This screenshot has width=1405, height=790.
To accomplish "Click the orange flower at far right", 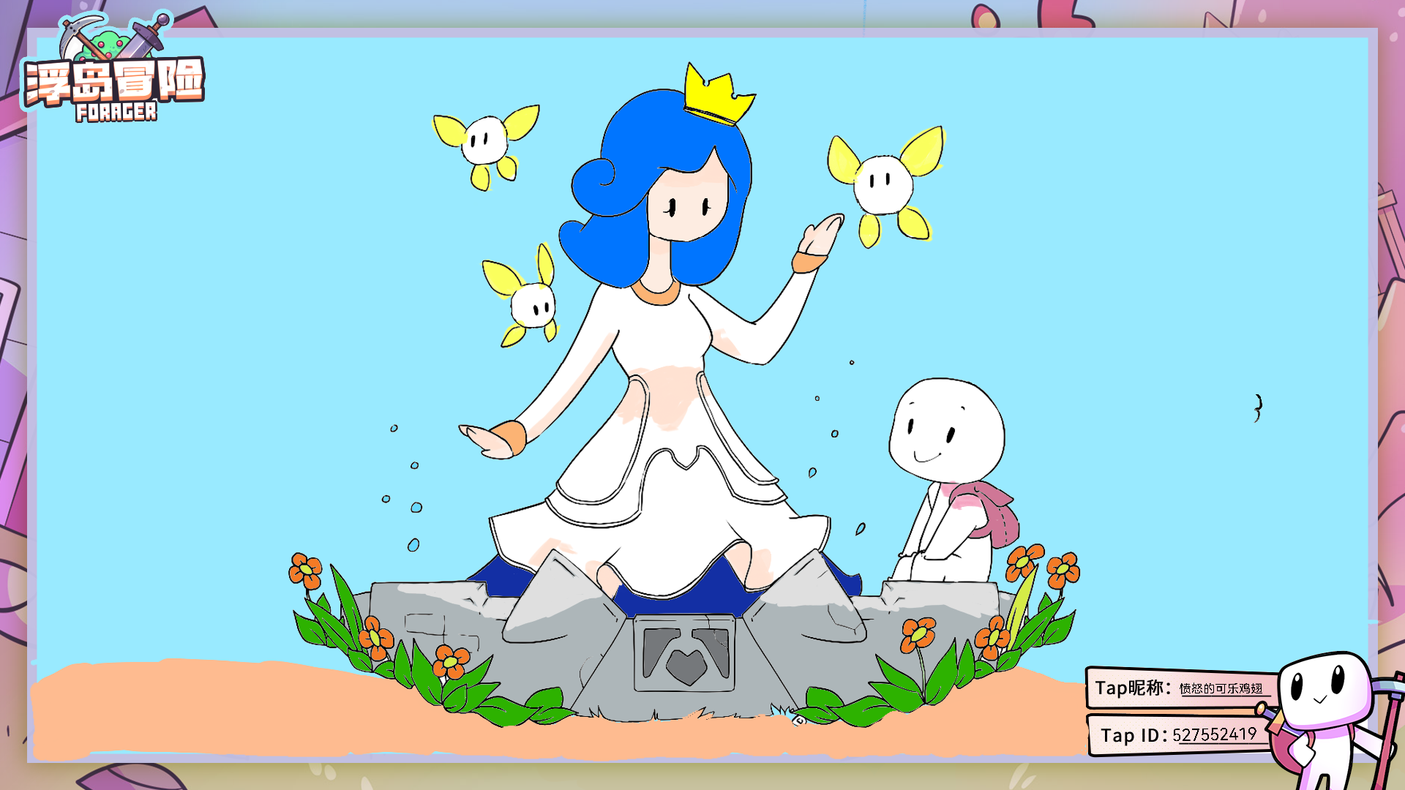I will (1063, 570).
